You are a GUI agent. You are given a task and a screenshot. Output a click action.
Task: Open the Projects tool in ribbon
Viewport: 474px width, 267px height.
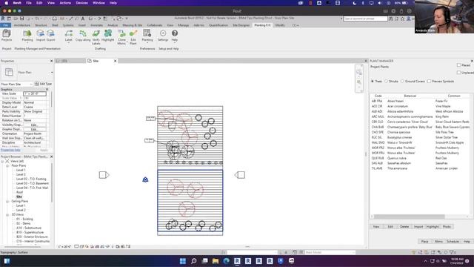(7, 36)
